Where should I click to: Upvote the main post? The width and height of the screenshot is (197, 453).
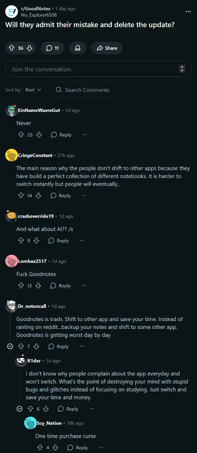click(11, 48)
